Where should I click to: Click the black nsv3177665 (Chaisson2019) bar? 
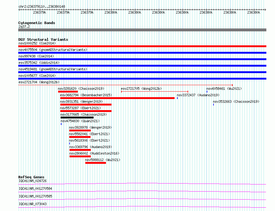[77, 118]
